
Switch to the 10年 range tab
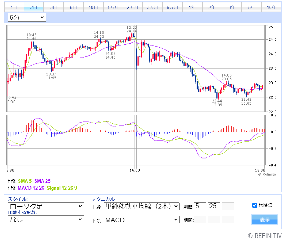coord(271,7)
